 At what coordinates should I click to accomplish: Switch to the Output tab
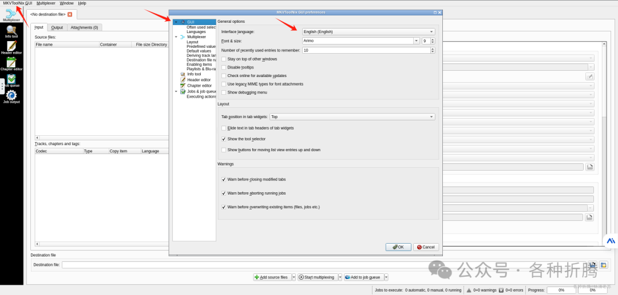[x=57, y=27]
